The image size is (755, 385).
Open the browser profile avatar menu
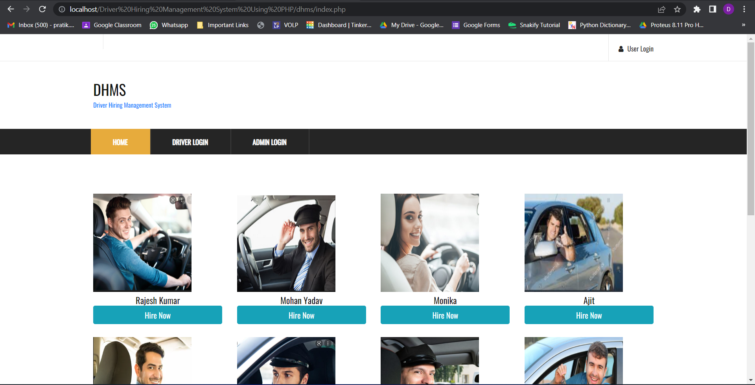point(729,9)
